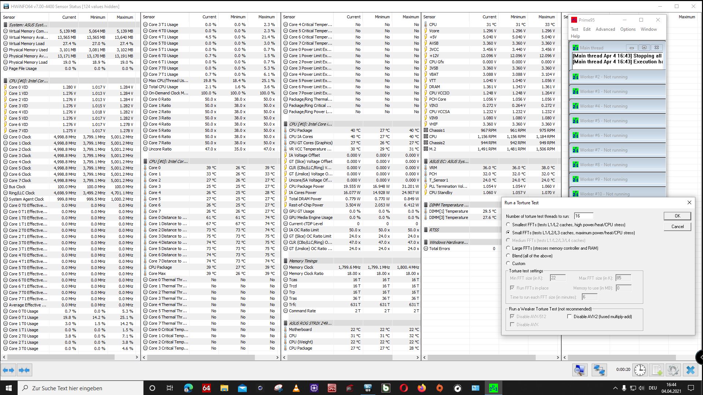703x395 pixels.
Task: Open the HWiNFO64 red 64 taskbar icon
Action: click(x=207, y=388)
